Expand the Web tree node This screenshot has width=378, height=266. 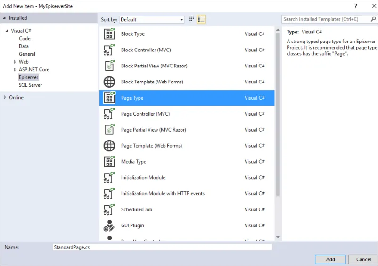click(15, 62)
